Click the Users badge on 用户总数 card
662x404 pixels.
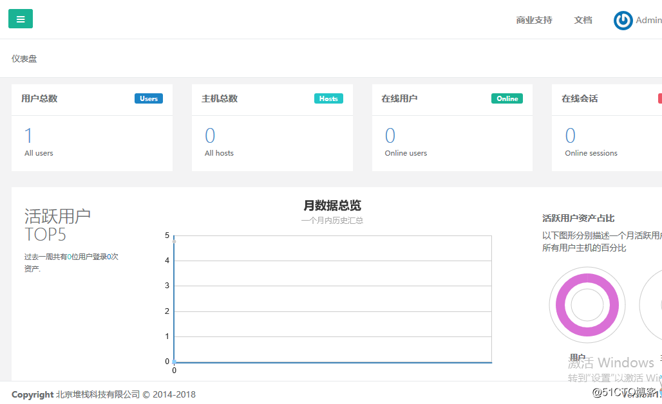click(x=149, y=98)
